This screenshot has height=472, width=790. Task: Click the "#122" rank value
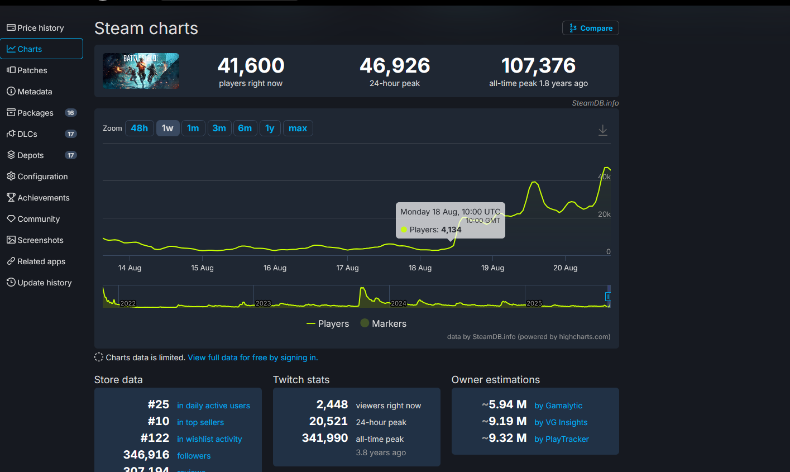(155, 438)
